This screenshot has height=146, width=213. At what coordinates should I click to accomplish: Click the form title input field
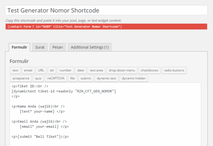pos(106,10)
